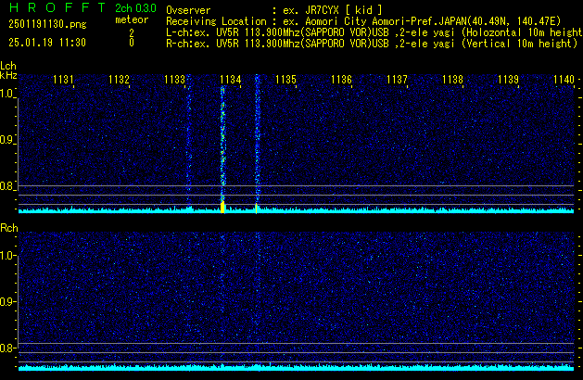Image resolution: width=583 pixels, height=380 pixels.
Task: Select the 1135 time marker
Action: tap(285, 80)
